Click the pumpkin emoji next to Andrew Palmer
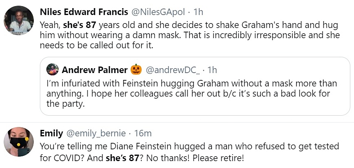The image size is (354, 168). point(136,70)
